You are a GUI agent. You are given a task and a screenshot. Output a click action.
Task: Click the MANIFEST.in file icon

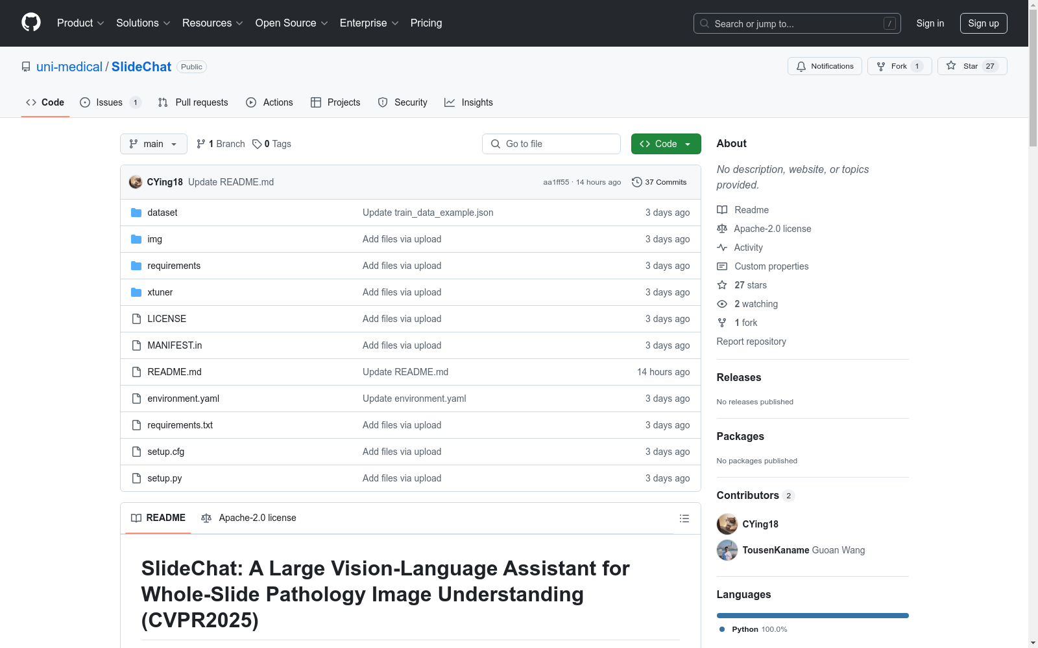coord(136,345)
